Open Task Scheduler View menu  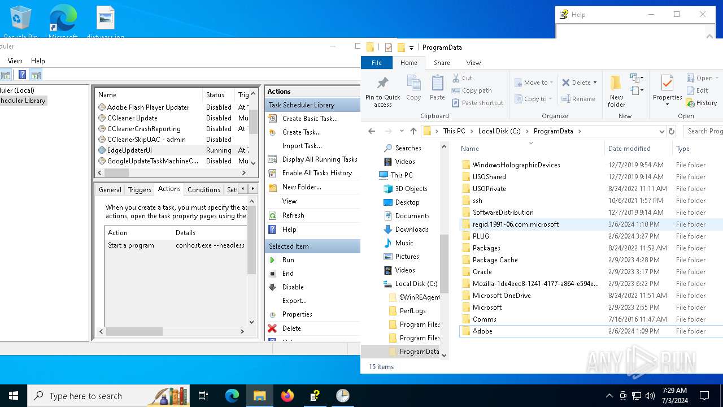tap(15, 61)
